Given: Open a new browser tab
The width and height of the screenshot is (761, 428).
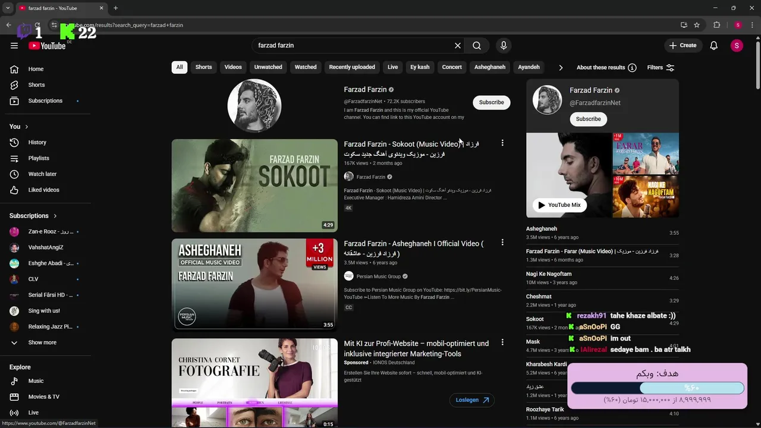Looking at the screenshot, I should click(x=115, y=8).
